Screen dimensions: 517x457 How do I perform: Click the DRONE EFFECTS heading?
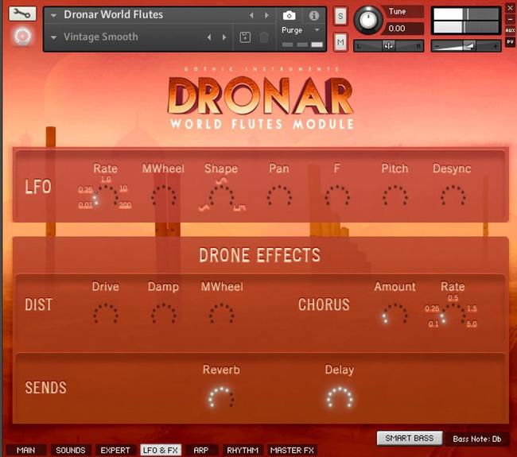[259, 255]
